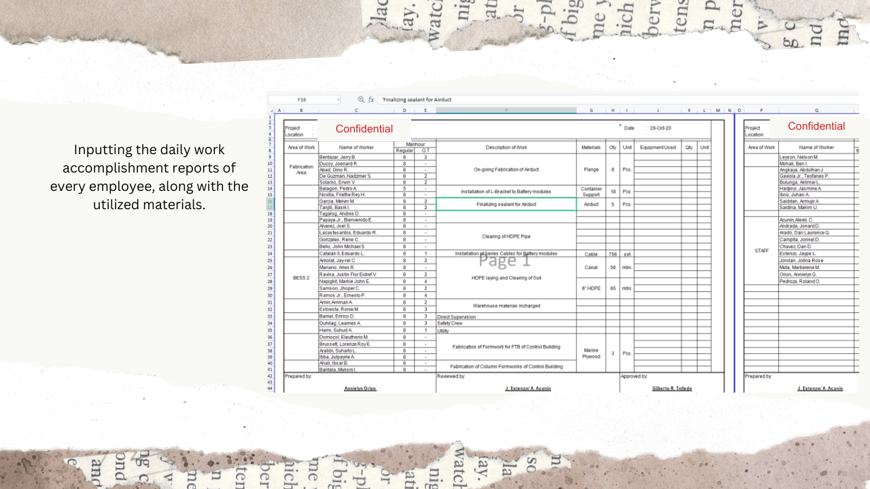The width and height of the screenshot is (870, 489).
Task: Select worker cell 'Acunin, Alexis C.'
Action: click(x=816, y=220)
